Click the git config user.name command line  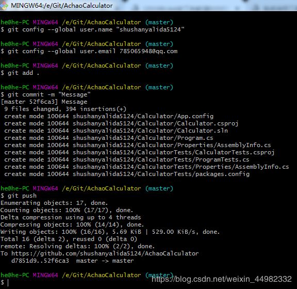(x=92, y=29)
